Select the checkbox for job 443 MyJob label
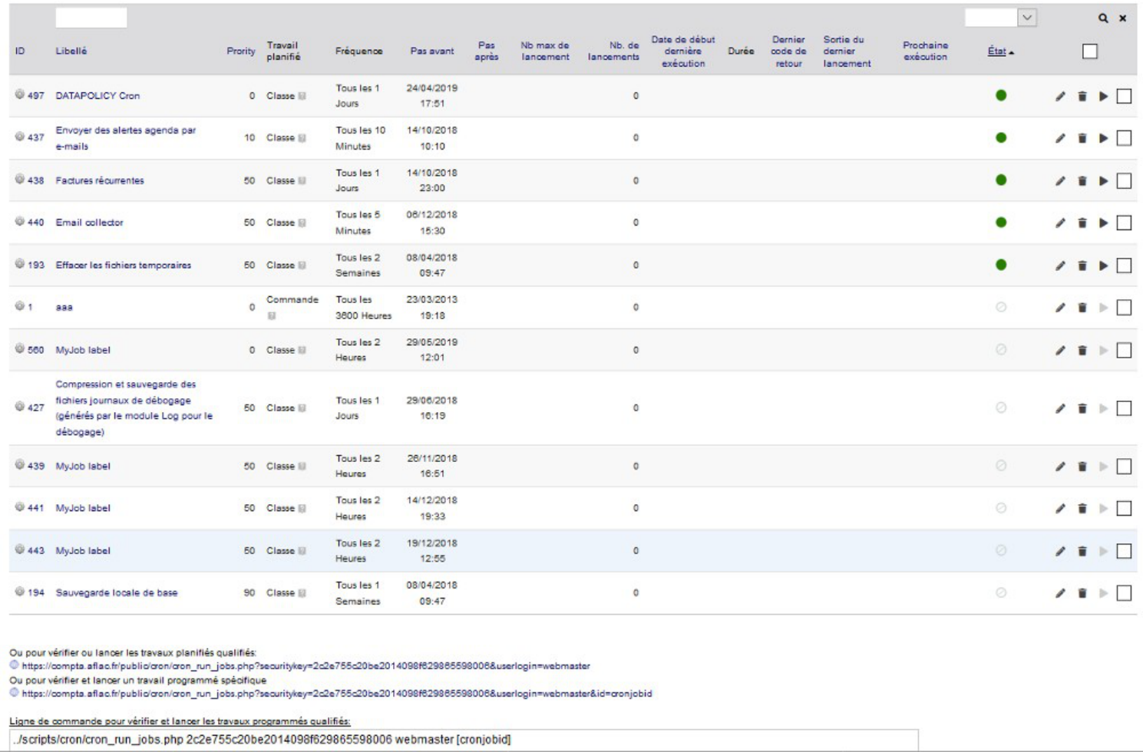The image size is (1143, 752). pos(1124,551)
